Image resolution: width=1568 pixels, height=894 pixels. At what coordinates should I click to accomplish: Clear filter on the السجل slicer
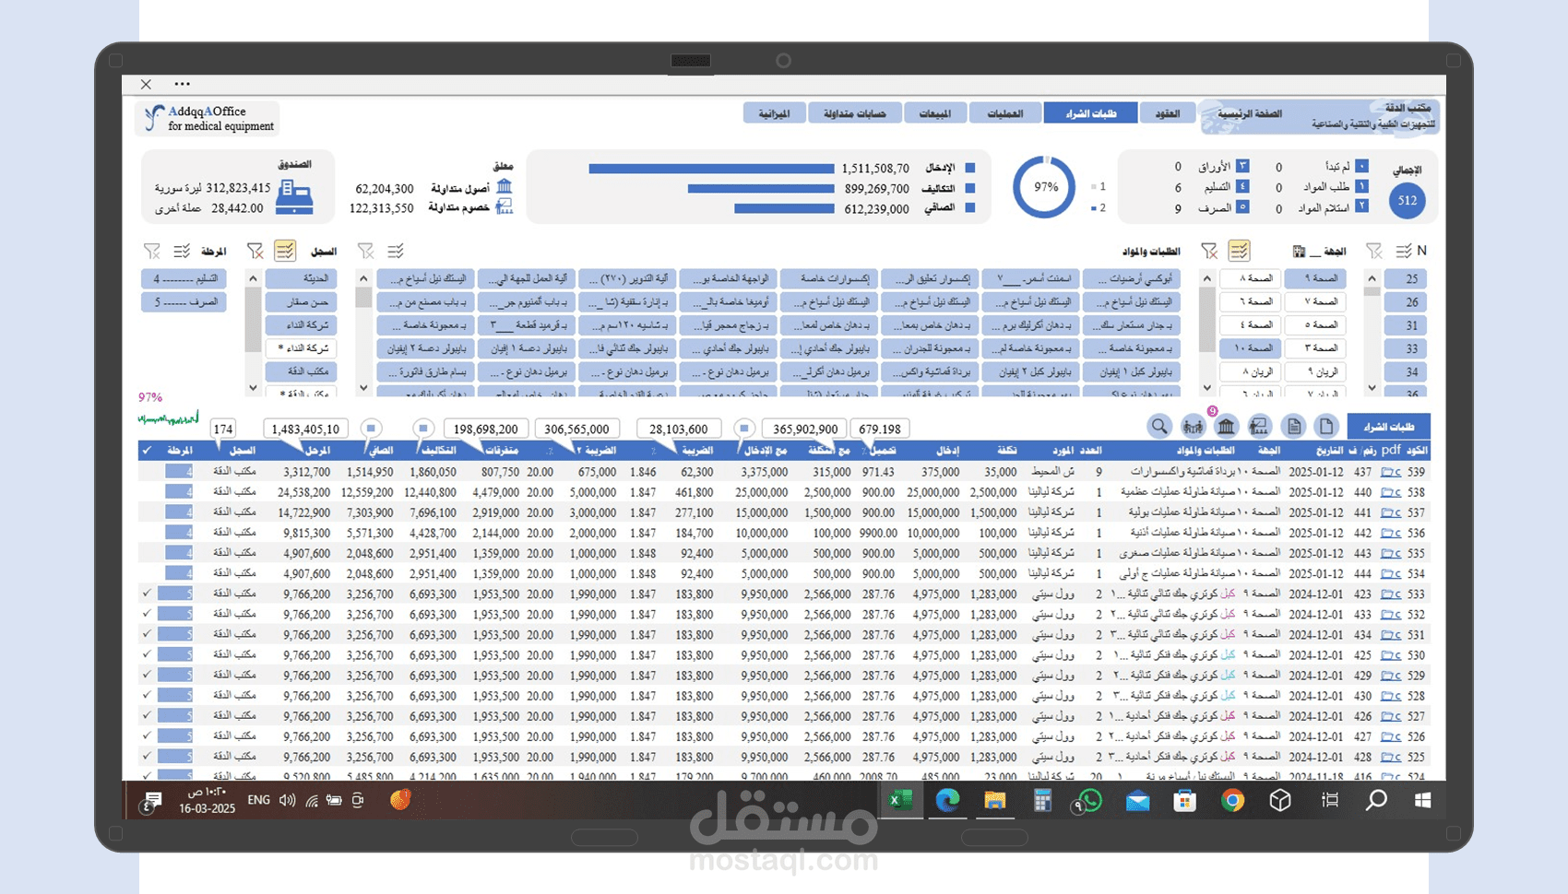coord(255,251)
